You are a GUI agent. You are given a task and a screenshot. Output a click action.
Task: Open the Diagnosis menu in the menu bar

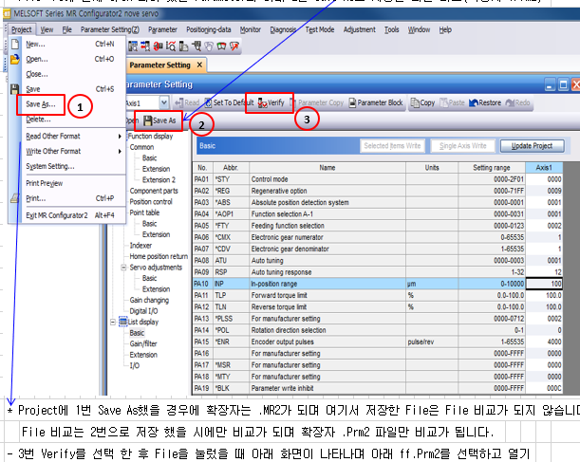point(283,29)
